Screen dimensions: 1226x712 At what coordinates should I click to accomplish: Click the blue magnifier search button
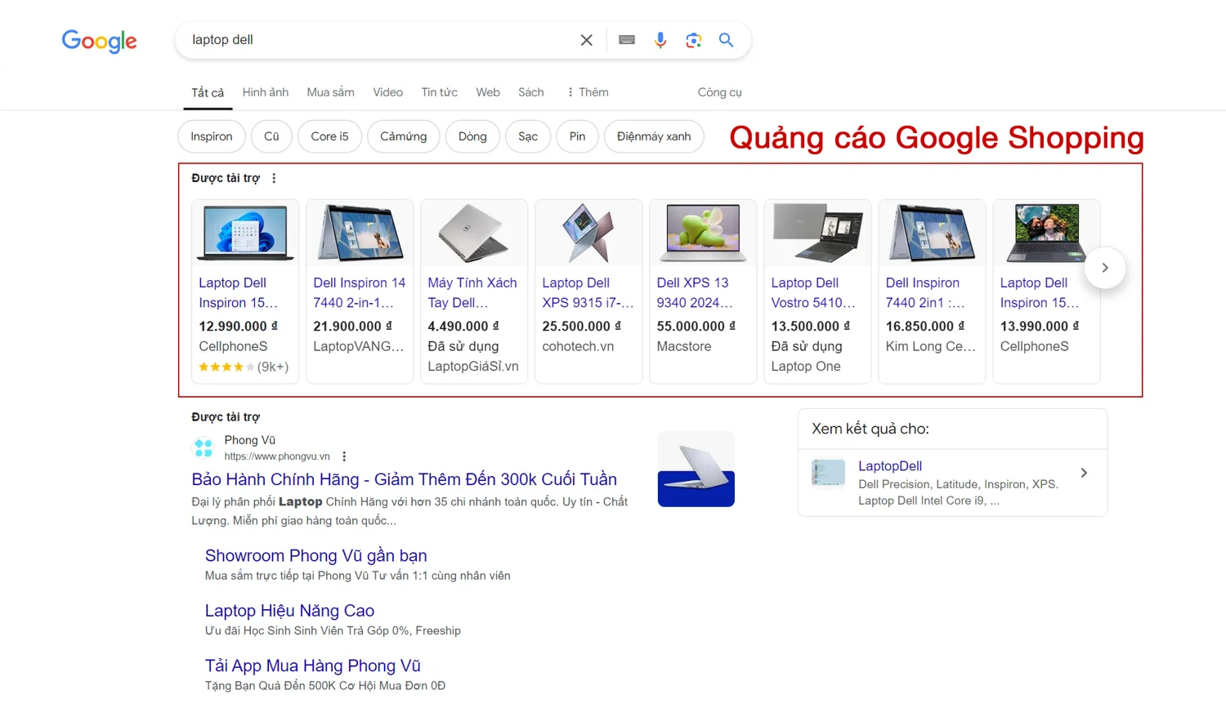726,40
